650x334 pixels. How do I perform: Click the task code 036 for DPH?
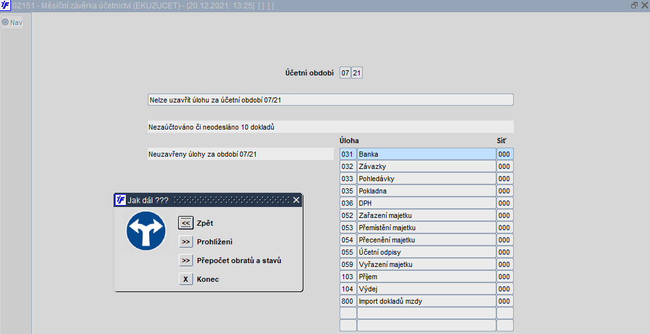(348, 203)
